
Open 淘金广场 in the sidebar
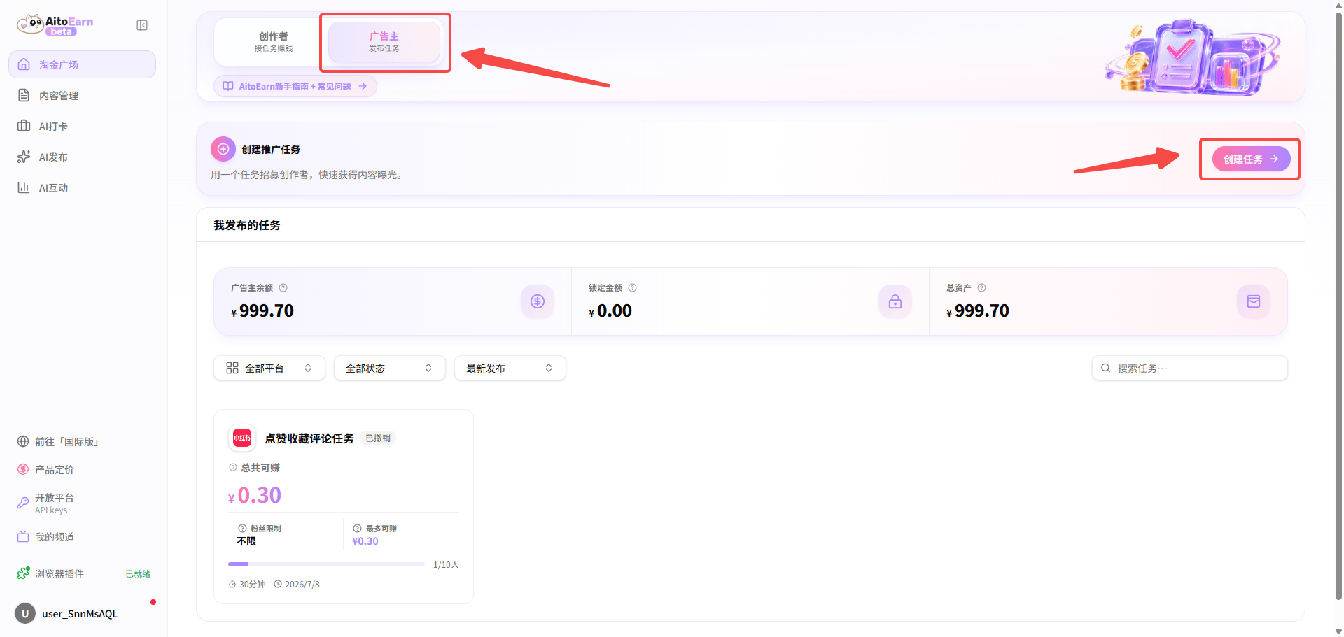tap(82, 64)
